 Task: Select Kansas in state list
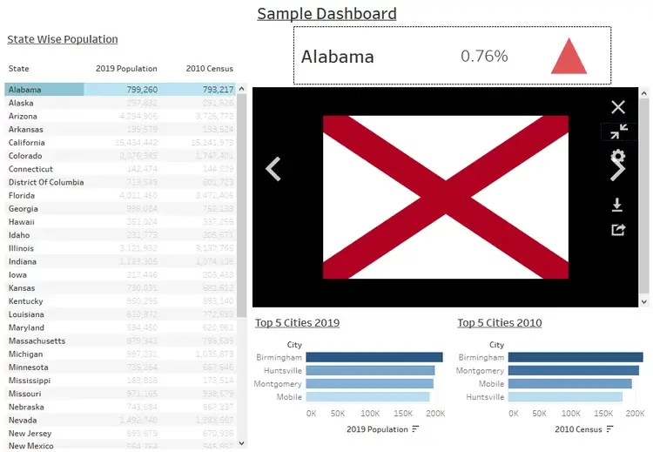[x=22, y=288]
